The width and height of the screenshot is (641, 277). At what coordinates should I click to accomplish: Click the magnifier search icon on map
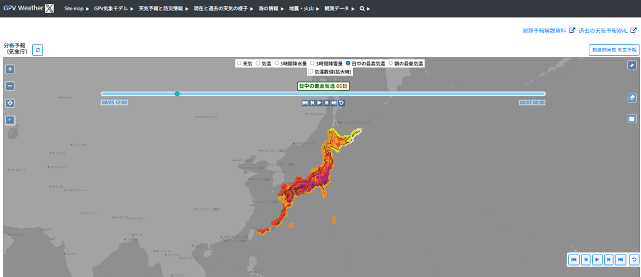coord(10,120)
